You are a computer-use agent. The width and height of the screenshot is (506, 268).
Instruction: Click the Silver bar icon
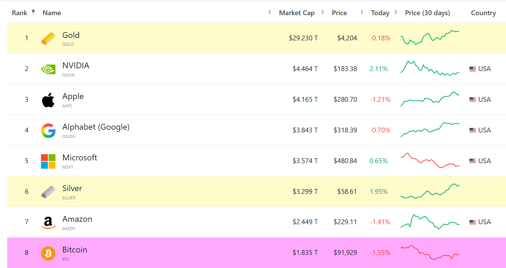48,192
